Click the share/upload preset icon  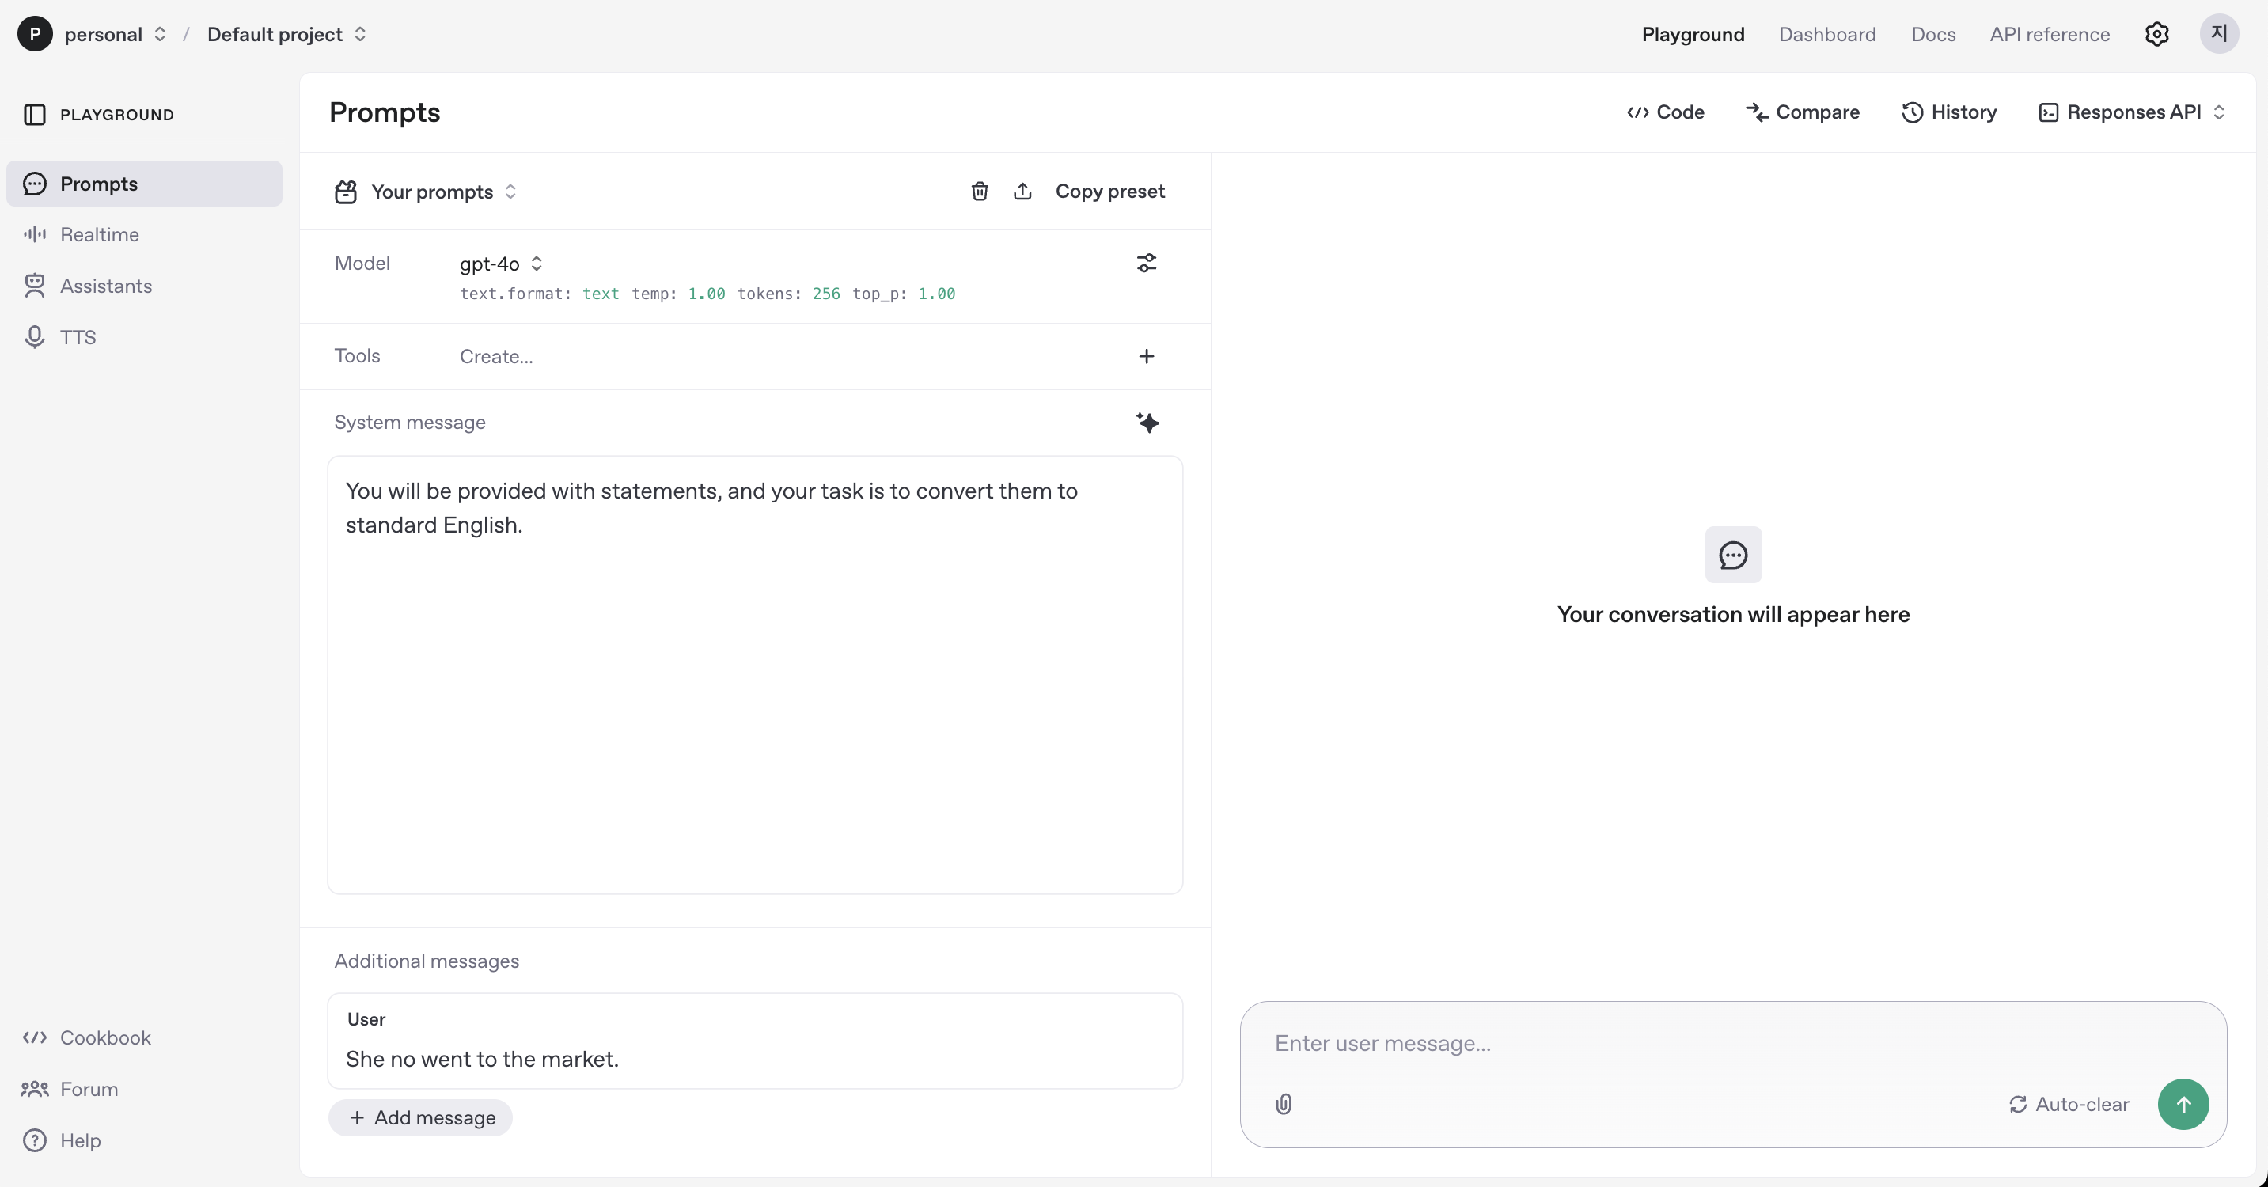[x=1022, y=191]
